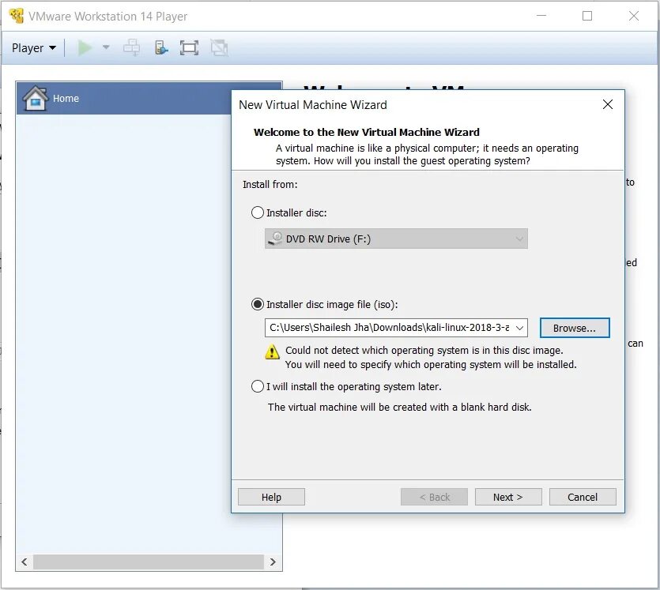Click the send Ctrl+Alt+Del toolbar icon
Viewport: 660px width, 590px height.
pos(132,47)
